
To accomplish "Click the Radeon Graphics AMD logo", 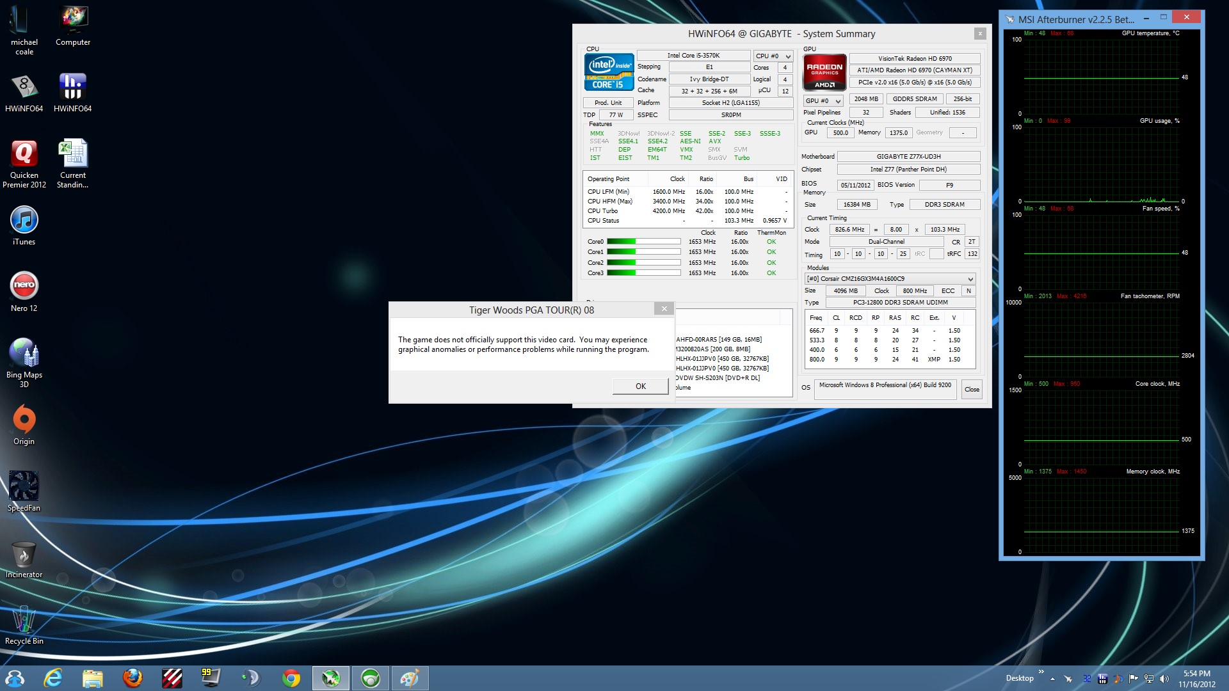I will coord(824,72).
